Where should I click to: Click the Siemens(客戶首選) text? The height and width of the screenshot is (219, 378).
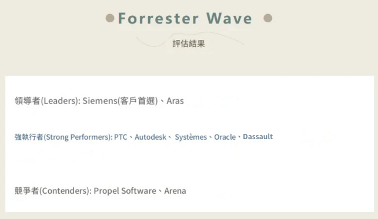point(120,101)
